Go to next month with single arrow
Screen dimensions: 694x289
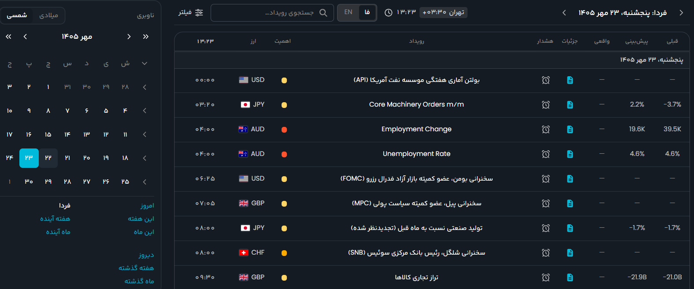(x=25, y=37)
